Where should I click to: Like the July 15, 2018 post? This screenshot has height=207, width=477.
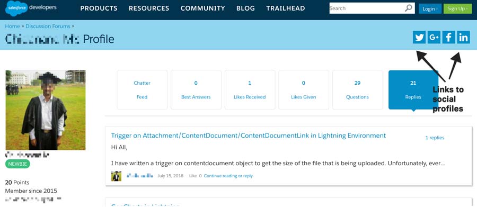click(193, 176)
